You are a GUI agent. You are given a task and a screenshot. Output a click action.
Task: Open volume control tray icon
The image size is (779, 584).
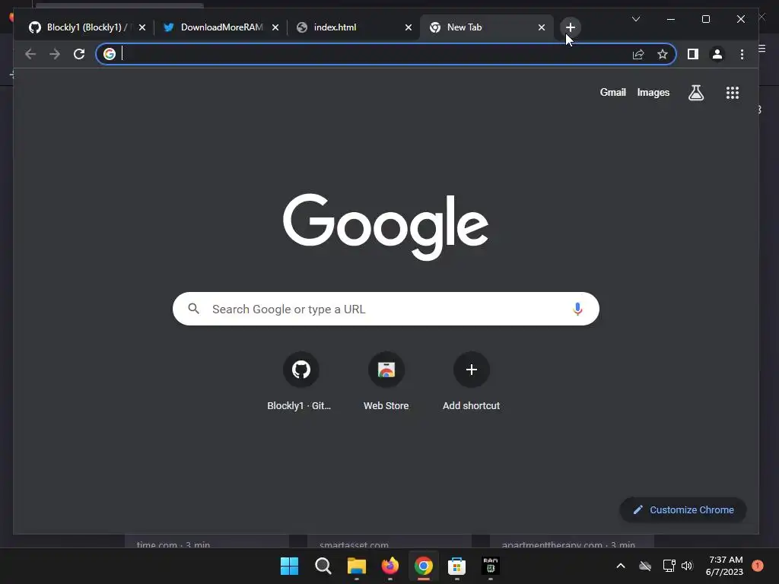(687, 566)
